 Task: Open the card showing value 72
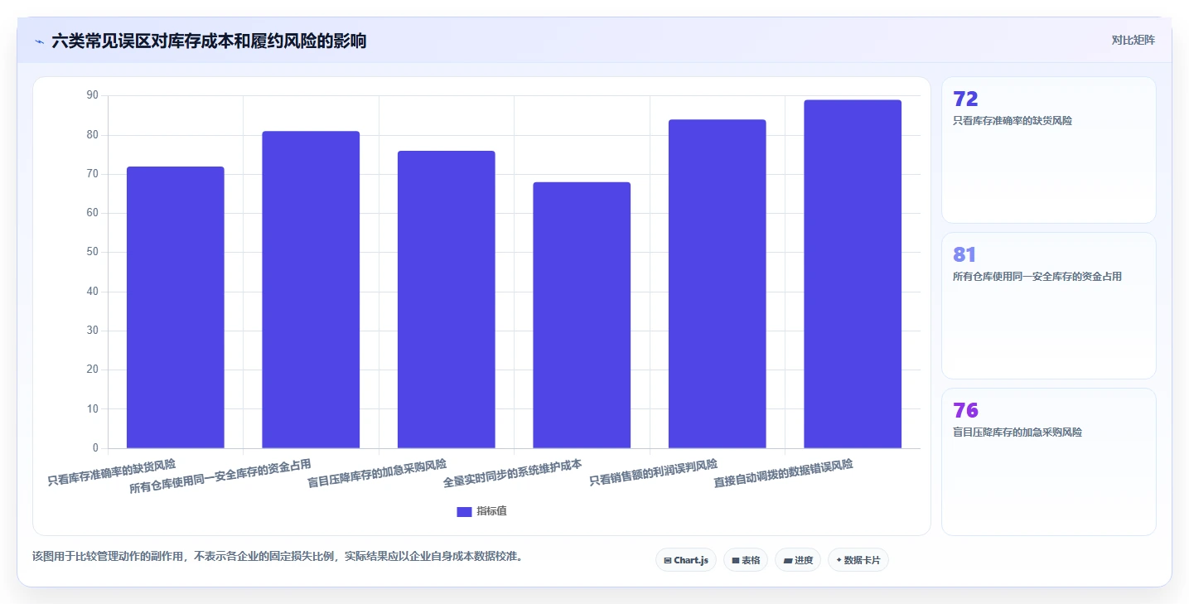[1049, 150]
